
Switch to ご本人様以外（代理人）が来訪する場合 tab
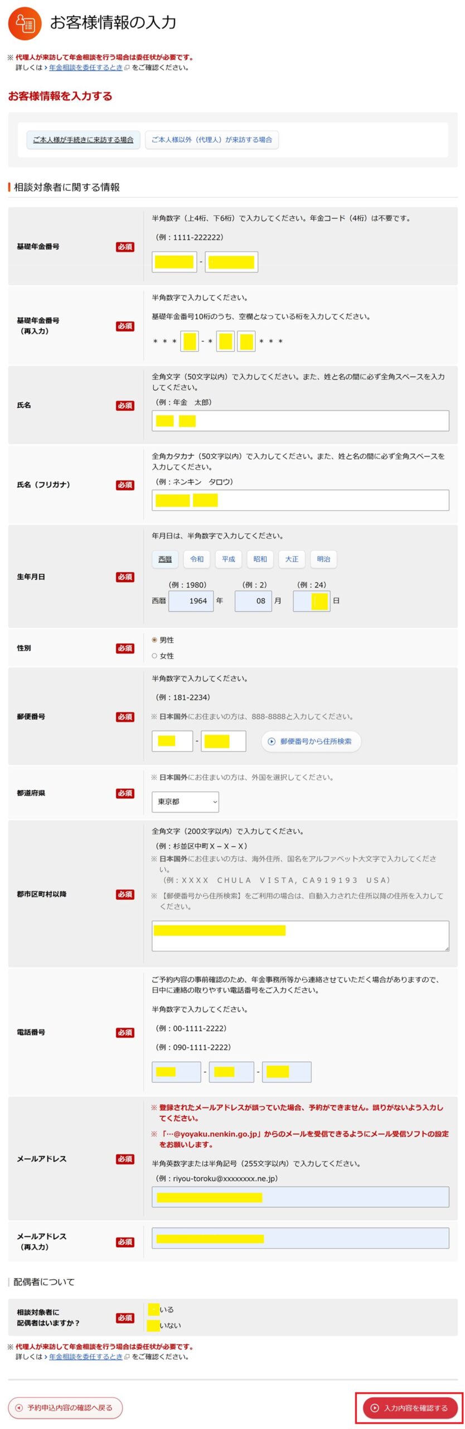(211, 140)
